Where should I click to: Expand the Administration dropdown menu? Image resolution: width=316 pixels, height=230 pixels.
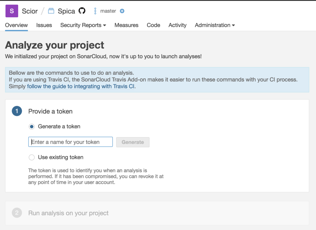click(215, 25)
